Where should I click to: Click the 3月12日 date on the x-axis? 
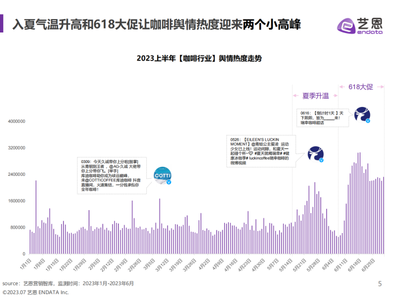pos(164,263)
